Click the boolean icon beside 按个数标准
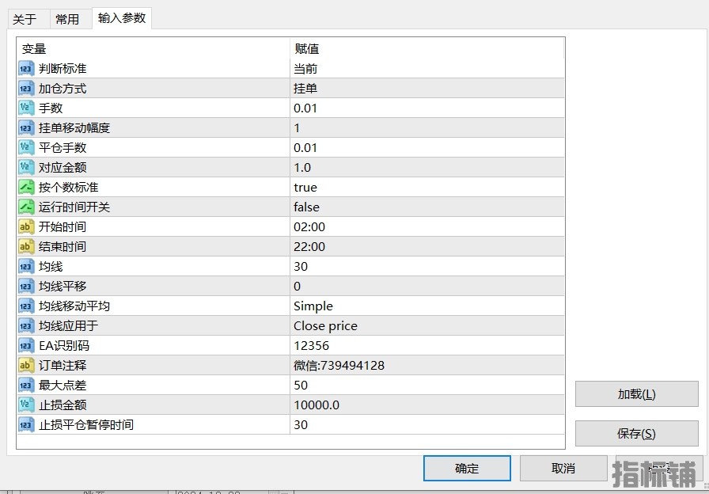Image resolution: width=709 pixels, height=494 pixels. 25,188
